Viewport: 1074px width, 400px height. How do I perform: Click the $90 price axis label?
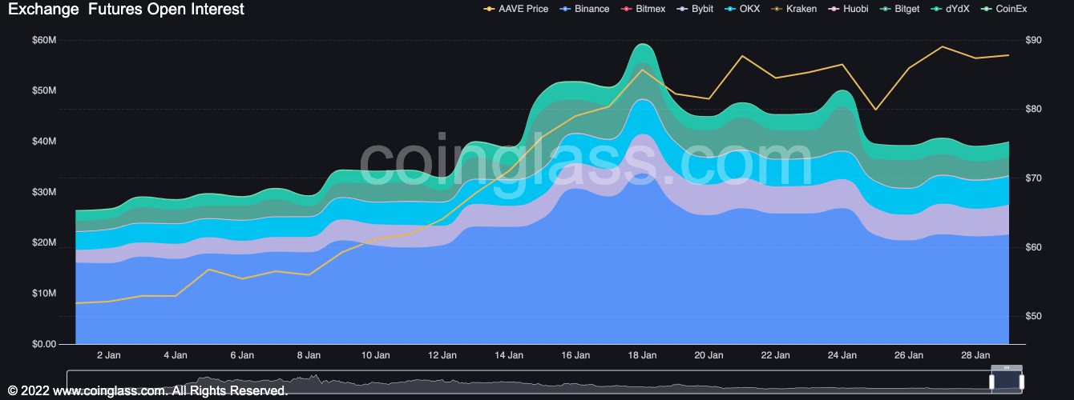click(x=1032, y=40)
